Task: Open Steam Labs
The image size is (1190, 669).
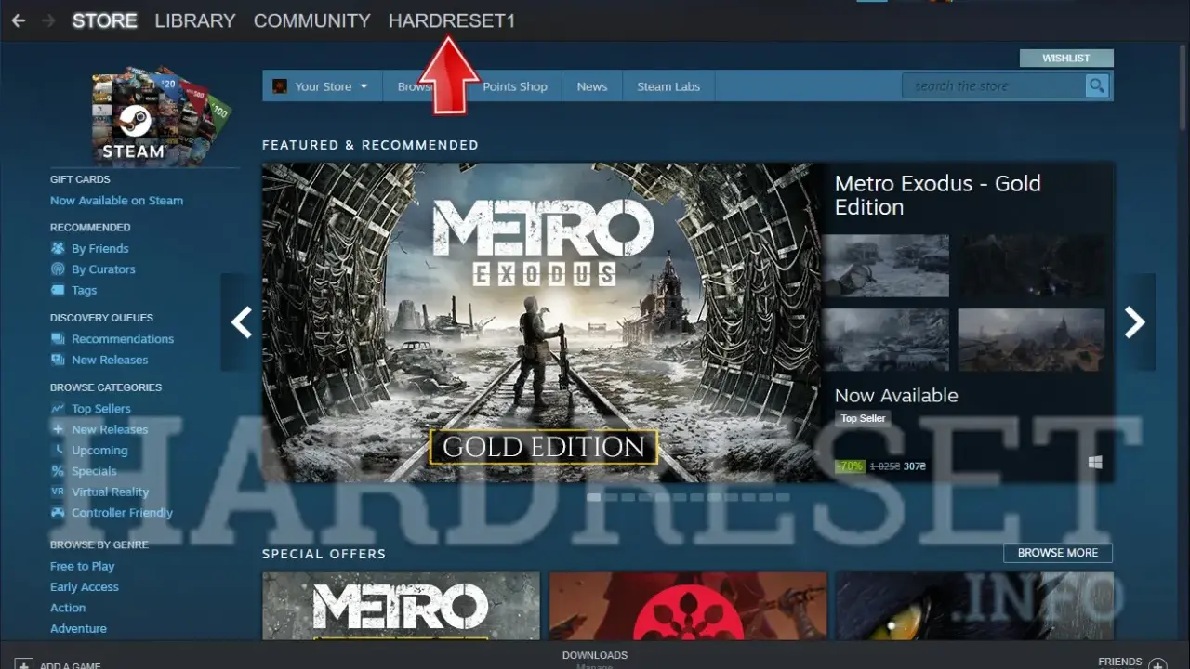Action: coord(668,86)
